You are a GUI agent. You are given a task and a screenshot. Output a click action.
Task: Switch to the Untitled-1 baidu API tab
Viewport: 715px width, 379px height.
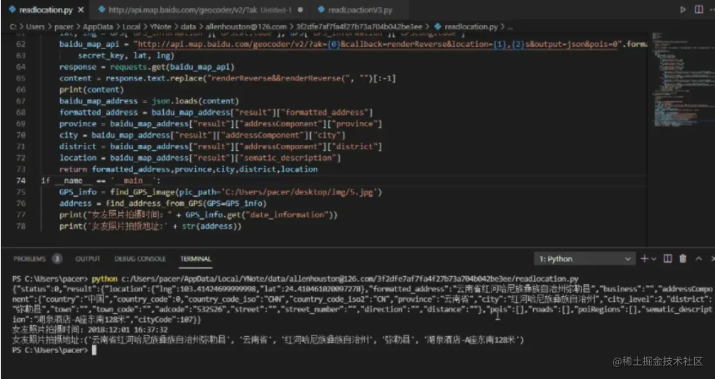point(200,10)
